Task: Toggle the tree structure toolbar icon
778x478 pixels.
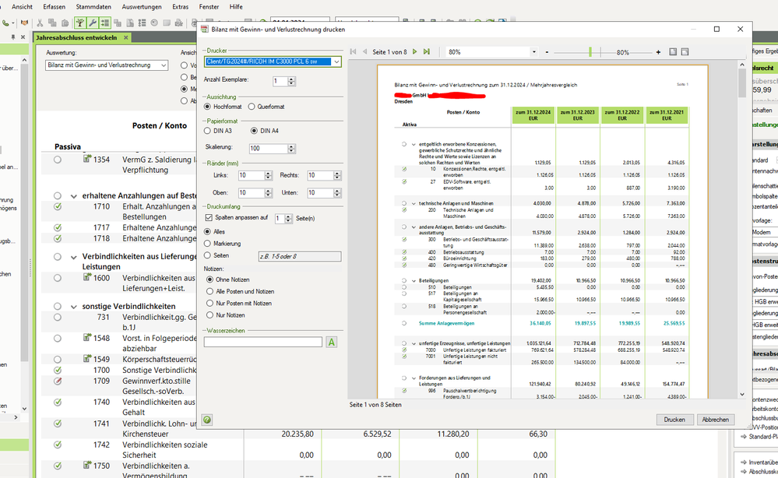Action: (x=79, y=23)
